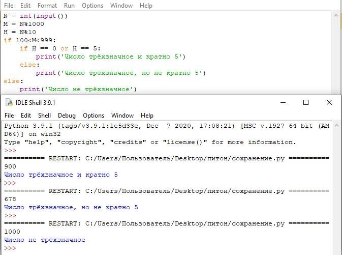Open the editor window's Window menu
The image size is (342, 255).
[x=121, y=6]
